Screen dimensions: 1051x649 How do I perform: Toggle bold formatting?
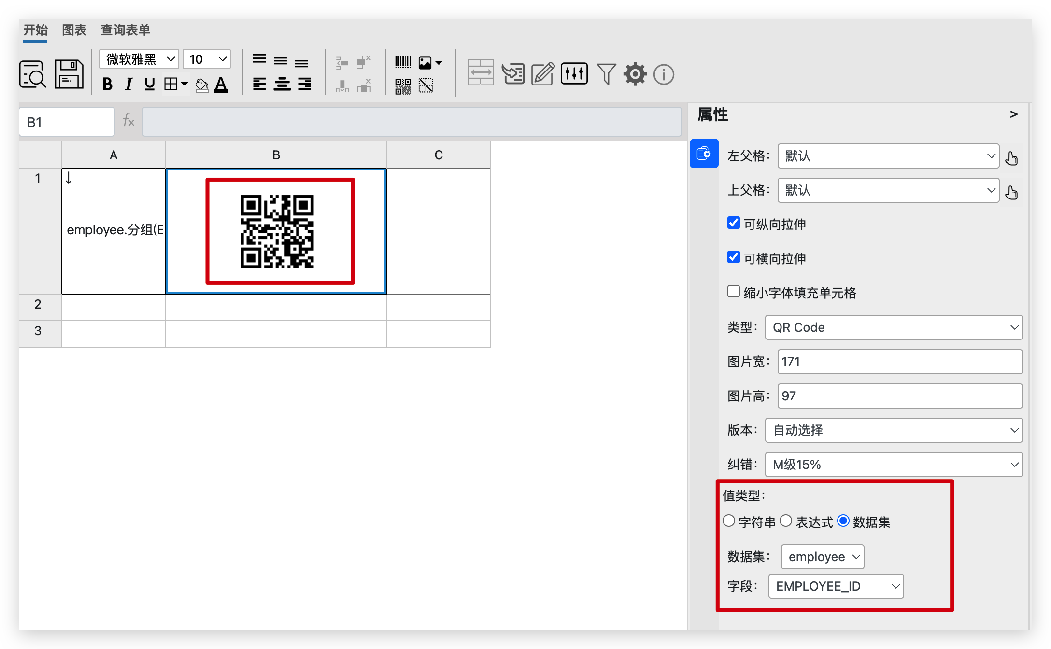108,85
